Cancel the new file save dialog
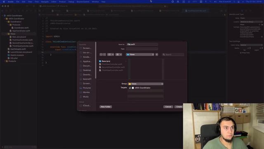This screenshot has height=149, width=264. [168, 107]
